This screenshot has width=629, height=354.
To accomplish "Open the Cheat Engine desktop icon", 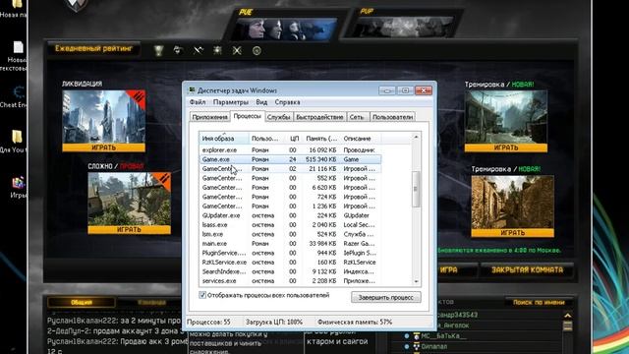I will click(x=16, y=96).
